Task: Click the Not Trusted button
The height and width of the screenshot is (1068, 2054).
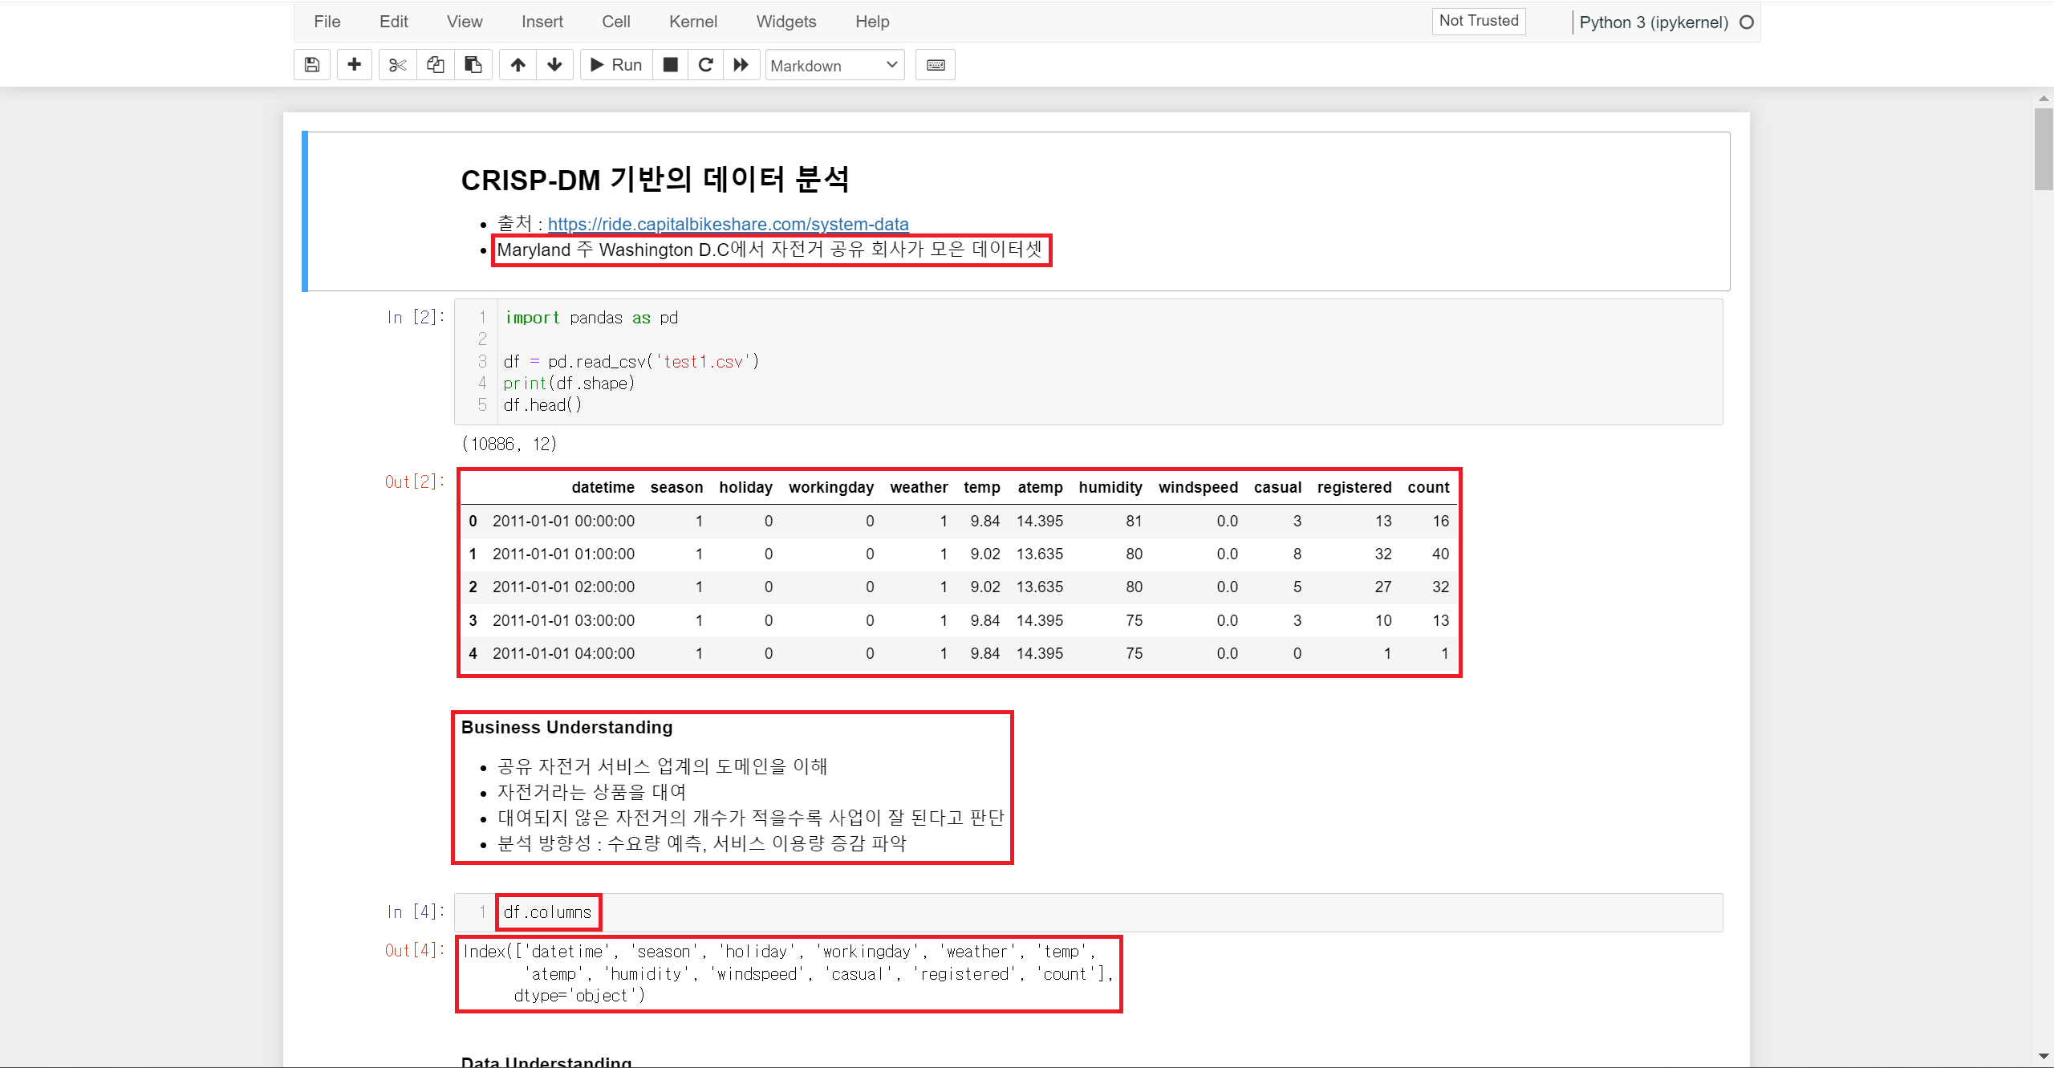Action: 1478,21
